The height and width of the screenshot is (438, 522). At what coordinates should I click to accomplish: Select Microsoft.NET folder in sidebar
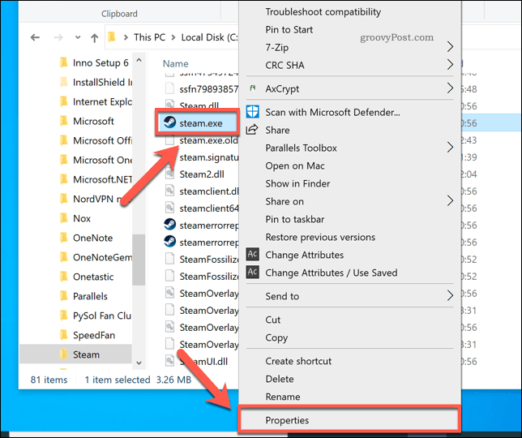click(102, 179)
